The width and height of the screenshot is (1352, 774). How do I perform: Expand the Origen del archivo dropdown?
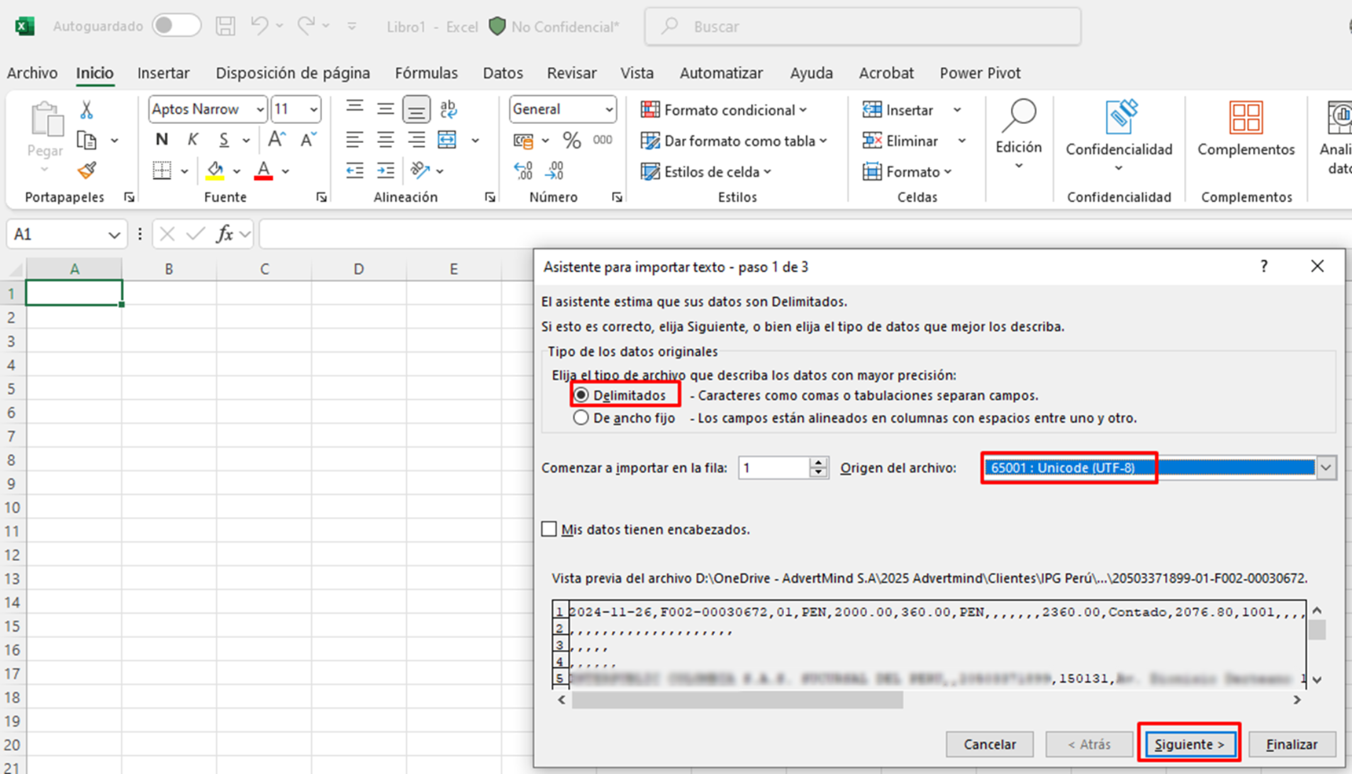(x=1326, y=468)
